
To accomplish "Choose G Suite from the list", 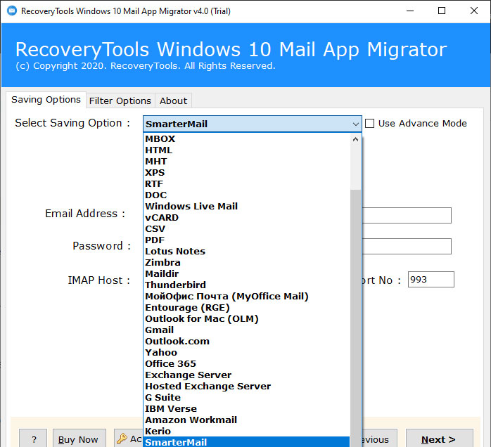I will 247,398.
